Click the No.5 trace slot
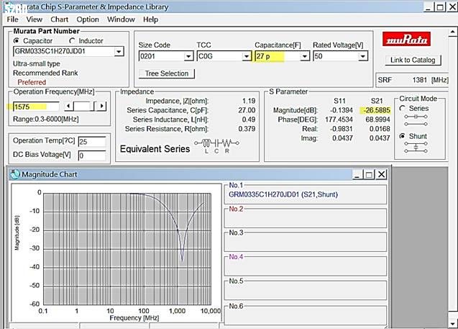Image resolution: width=458 pixels, height=329 pixels. (x=306, y=290)
